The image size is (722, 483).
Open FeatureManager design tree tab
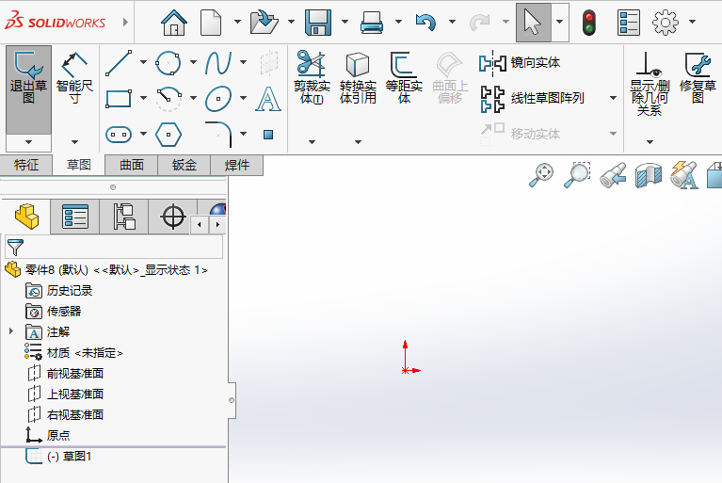(x=26, y=217)
